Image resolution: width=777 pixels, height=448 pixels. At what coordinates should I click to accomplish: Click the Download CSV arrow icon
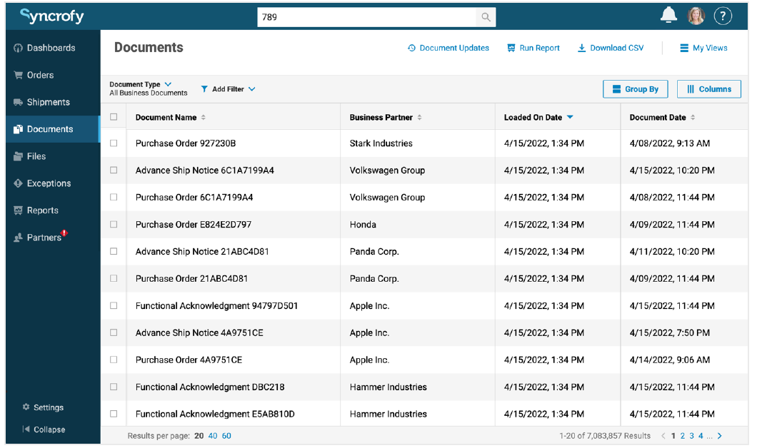tap(581, 48)
